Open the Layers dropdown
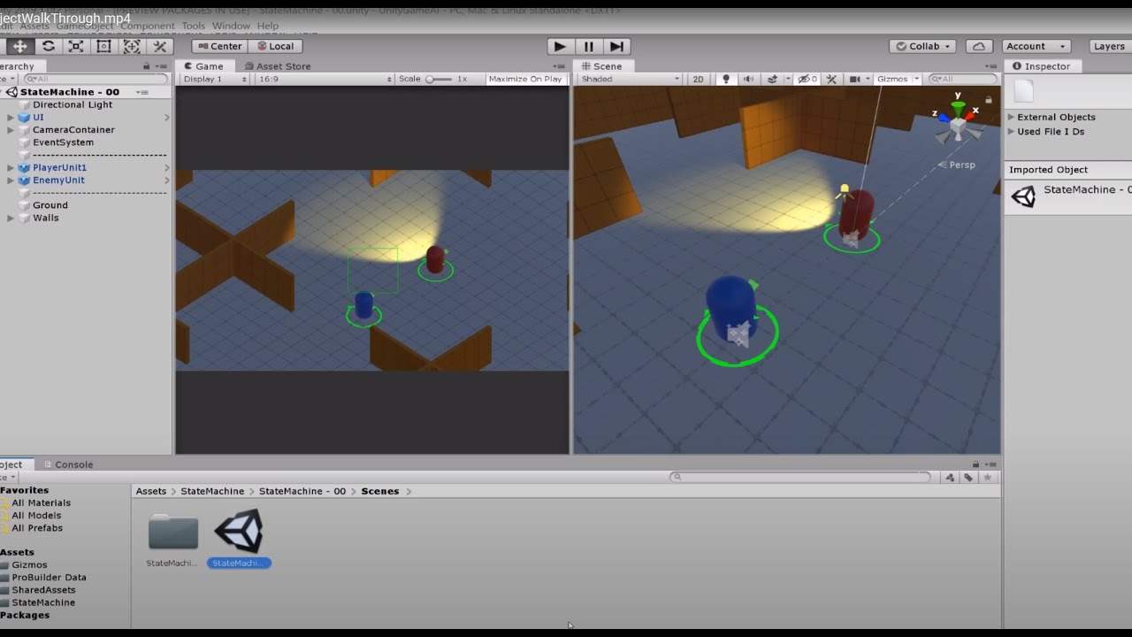The width and height of the screenshot is (1132, 637). point(1109,46)
